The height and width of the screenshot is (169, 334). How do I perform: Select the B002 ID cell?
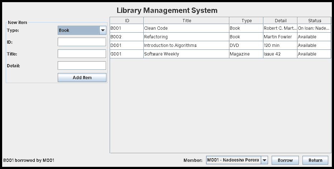pos(127,37)
